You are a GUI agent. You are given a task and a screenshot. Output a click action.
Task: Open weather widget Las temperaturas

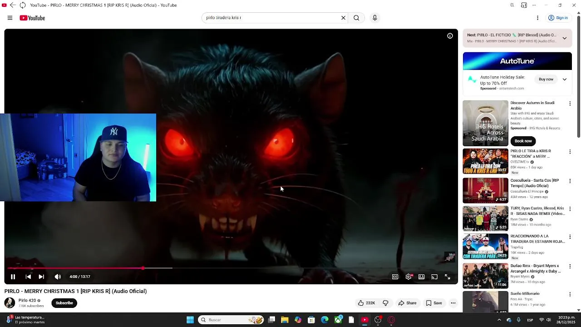coord(25,320)
